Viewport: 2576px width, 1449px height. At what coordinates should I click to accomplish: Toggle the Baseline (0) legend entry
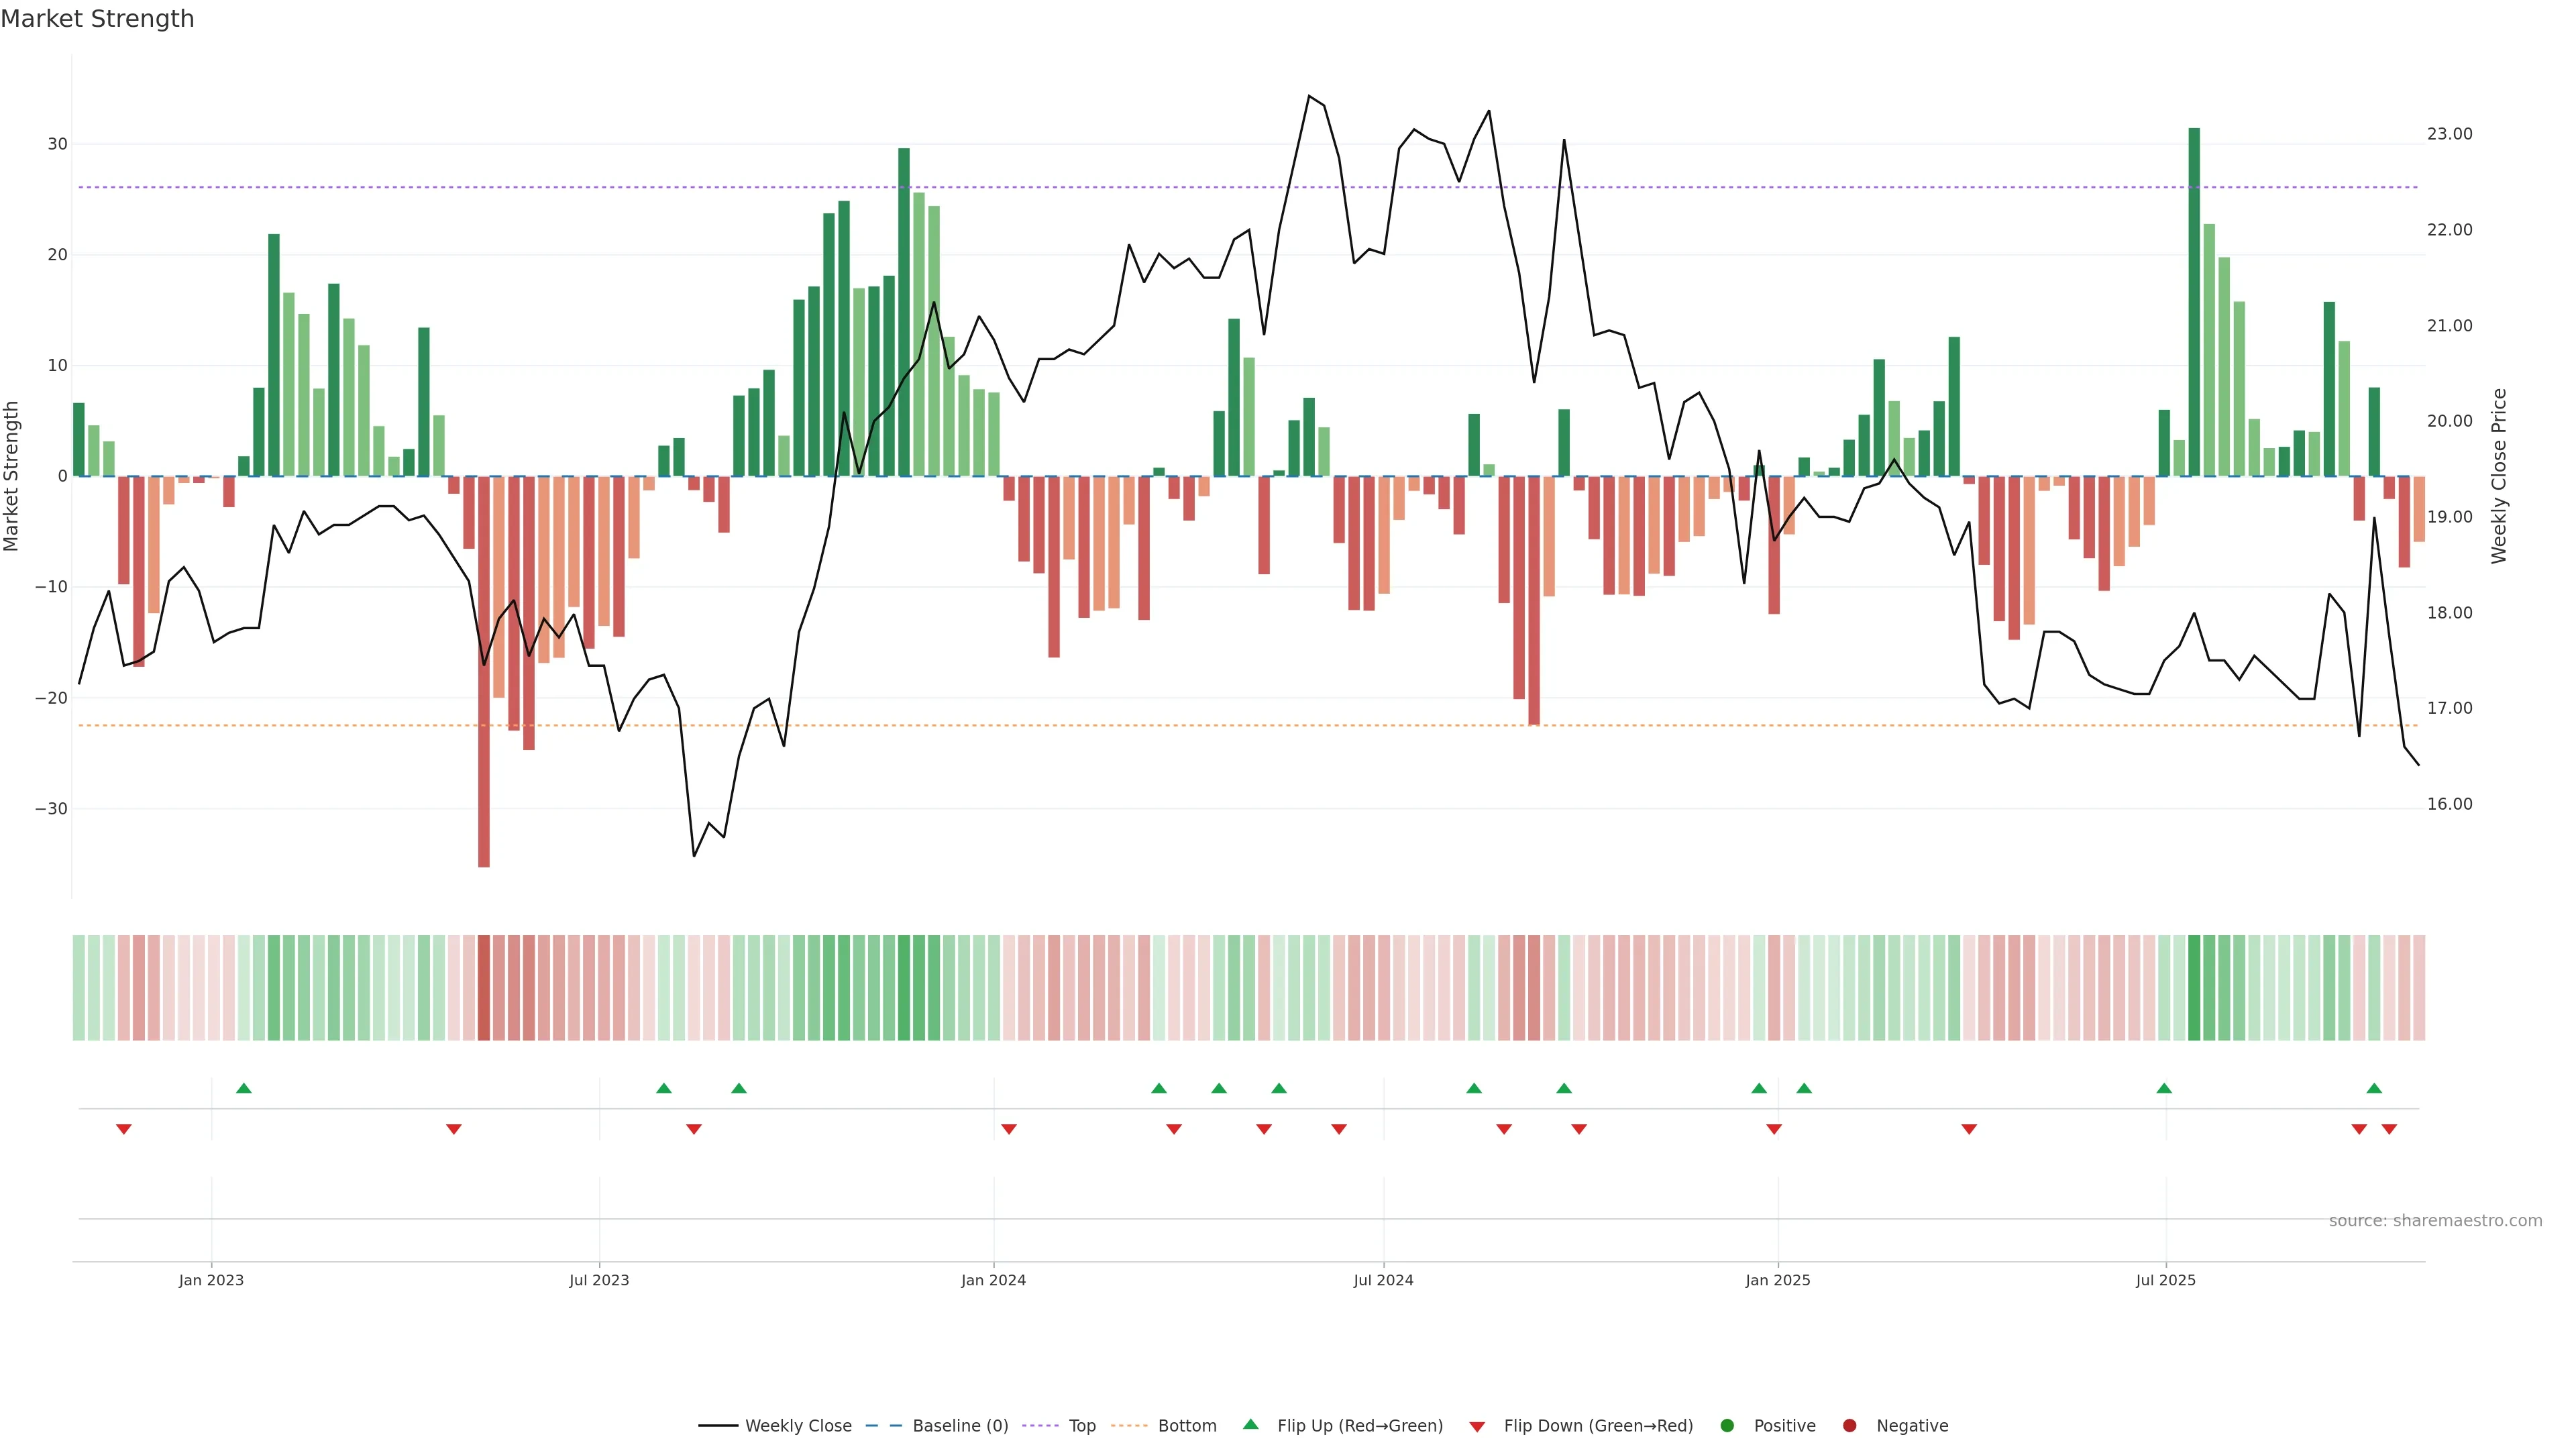pos(960,1426)
